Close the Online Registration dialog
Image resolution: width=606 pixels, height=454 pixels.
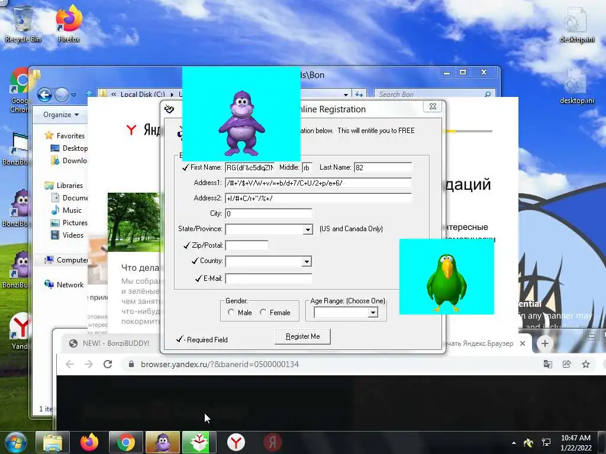pyautogui.click(x=433, y=106)
